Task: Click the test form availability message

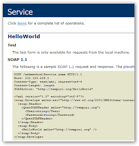Action: pyautogui.click(x=71, y=53)
